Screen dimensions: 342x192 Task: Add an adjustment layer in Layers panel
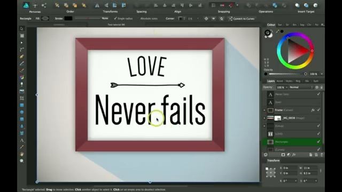(x=289, y=155)
